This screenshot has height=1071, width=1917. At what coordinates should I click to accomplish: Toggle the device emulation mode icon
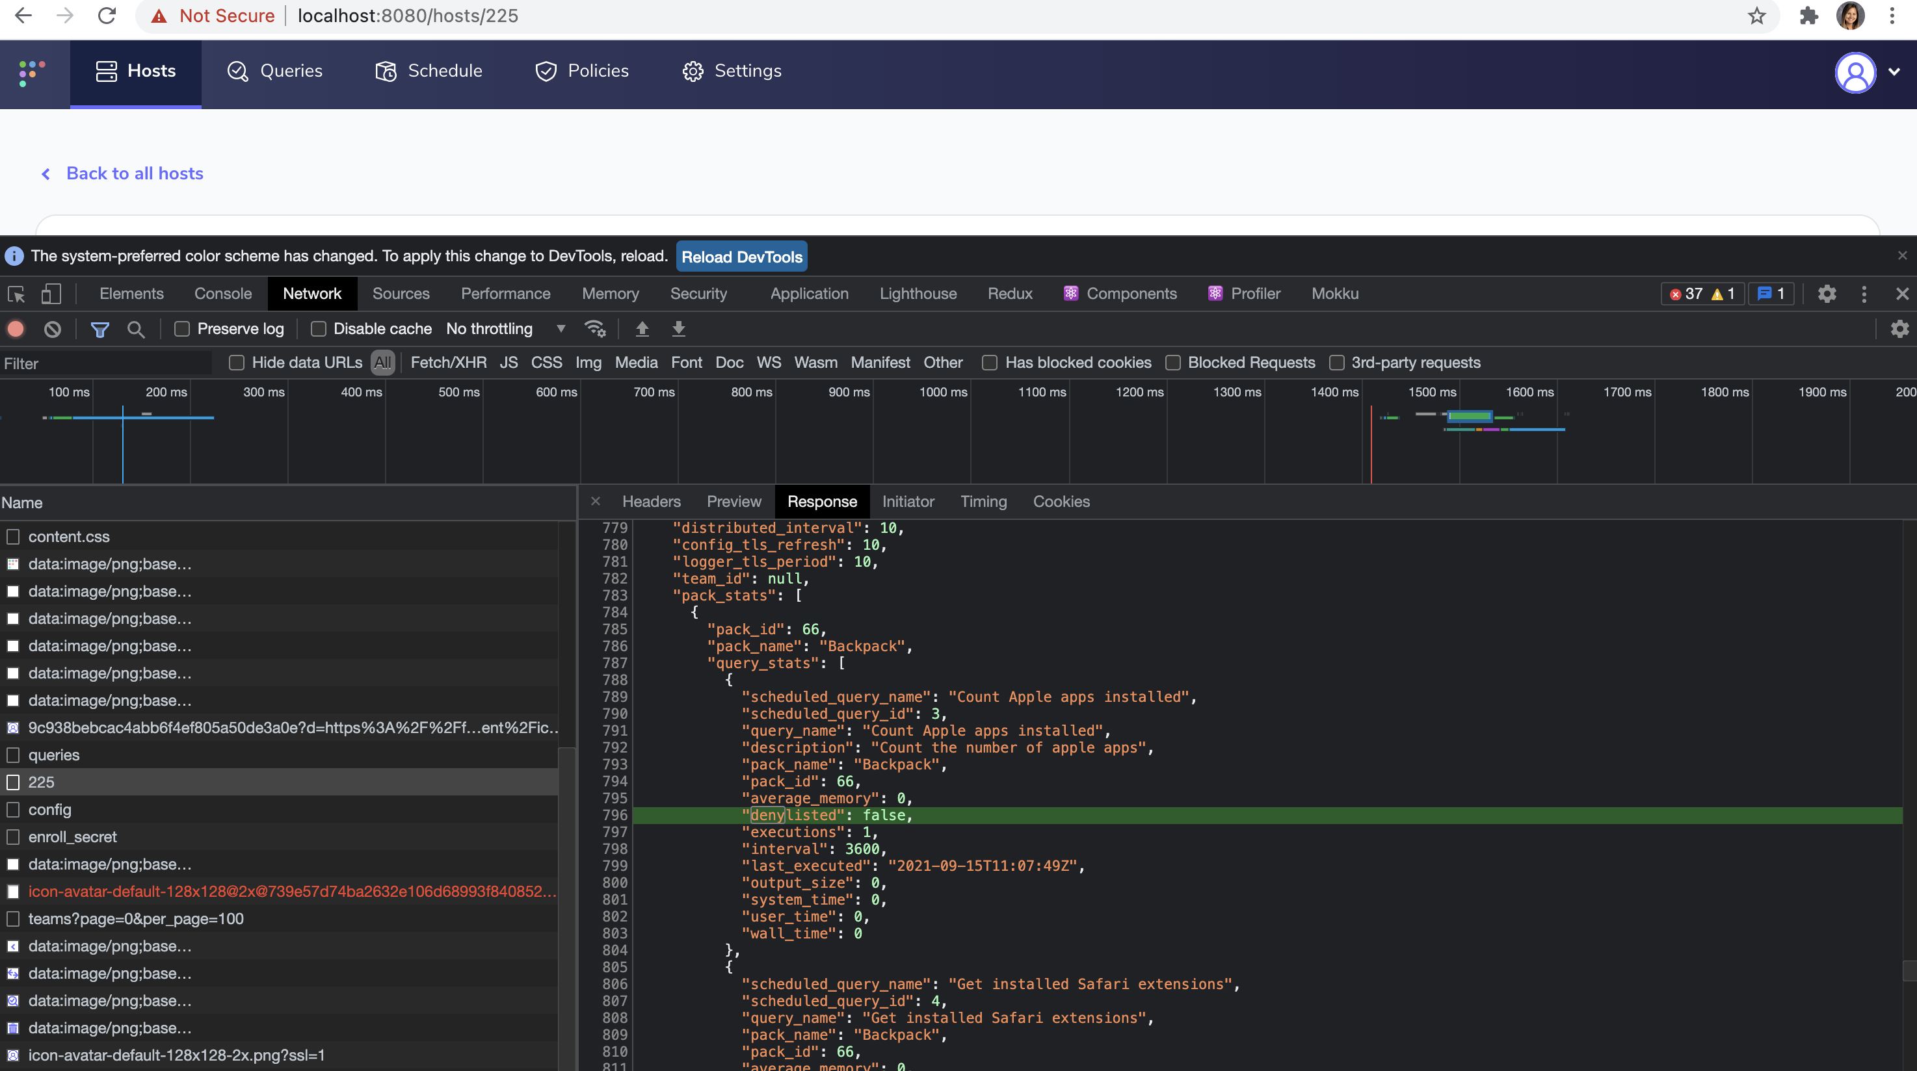pyautogui.click(x=51, y=294)
